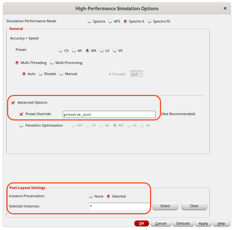The image size is (234, 230).
Task: Choose the LX preset option
Action: coord(102,51)
